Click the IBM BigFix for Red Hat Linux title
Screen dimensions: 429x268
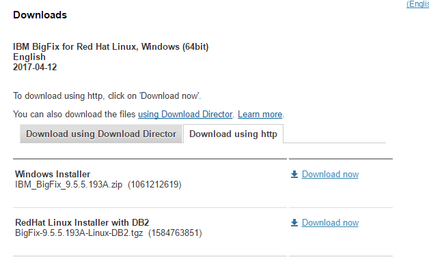(x=111, y=47)
